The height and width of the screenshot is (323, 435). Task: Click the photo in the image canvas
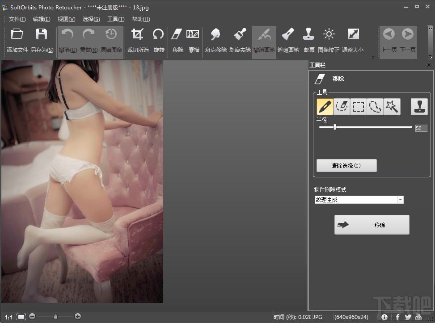[82, 181]
